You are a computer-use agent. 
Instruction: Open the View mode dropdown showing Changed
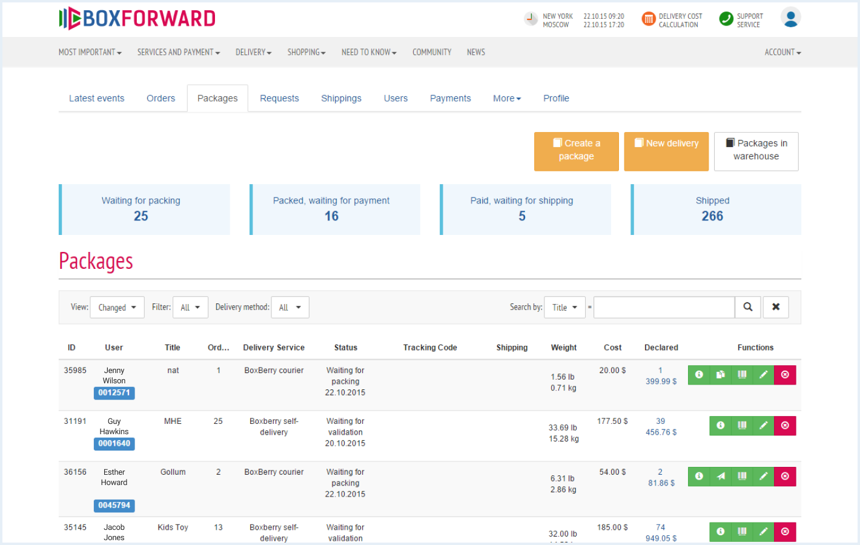click(117, 307)
